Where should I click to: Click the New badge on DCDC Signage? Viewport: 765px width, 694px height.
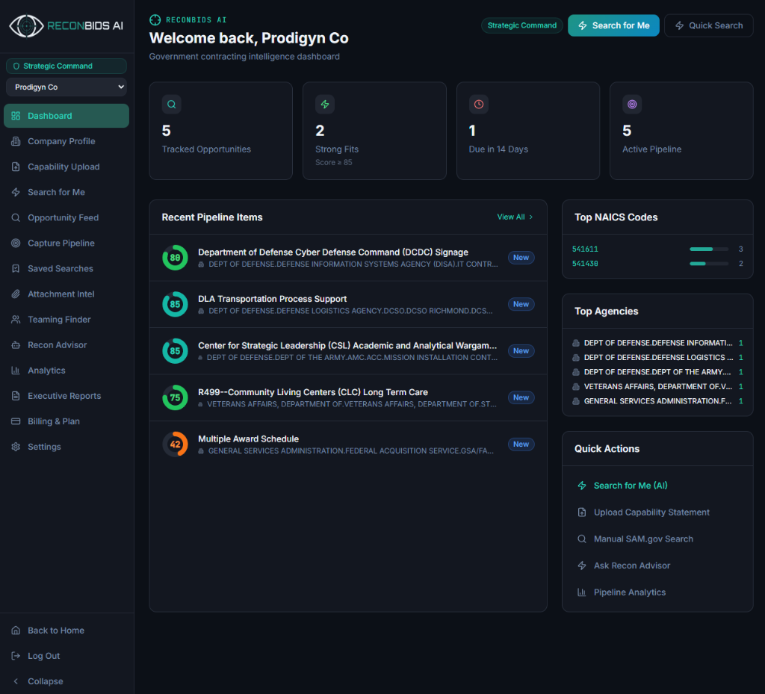521,258
